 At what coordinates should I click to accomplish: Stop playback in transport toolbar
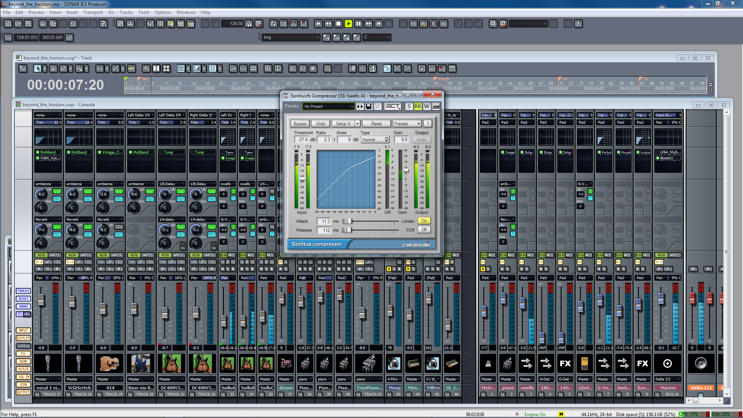pyautogui.click(x=338, y=24)
